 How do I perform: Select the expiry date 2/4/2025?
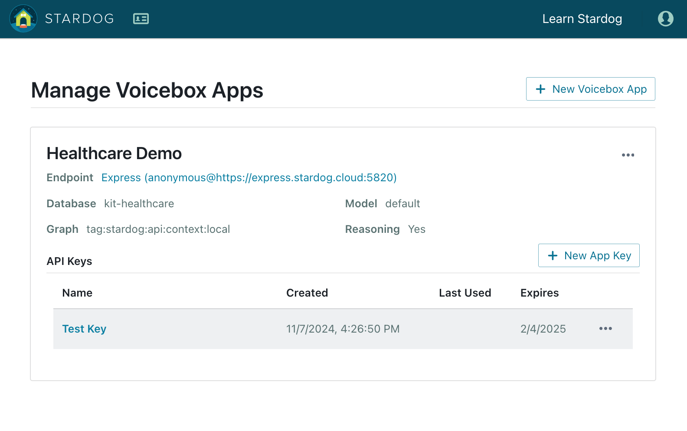point(543,329)
